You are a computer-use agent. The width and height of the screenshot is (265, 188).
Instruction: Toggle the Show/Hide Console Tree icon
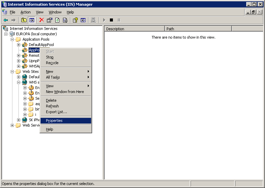coord(31,20)
